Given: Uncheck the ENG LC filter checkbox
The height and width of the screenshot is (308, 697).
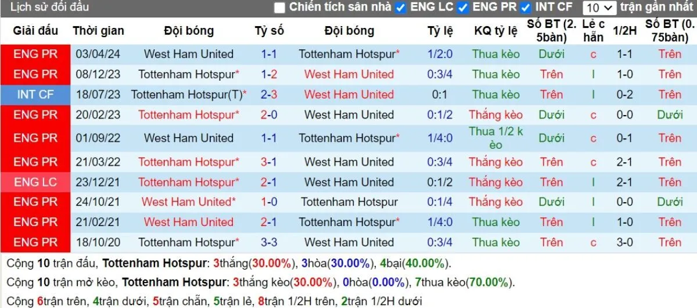Looking at the screenshot, I should point(401,8).
